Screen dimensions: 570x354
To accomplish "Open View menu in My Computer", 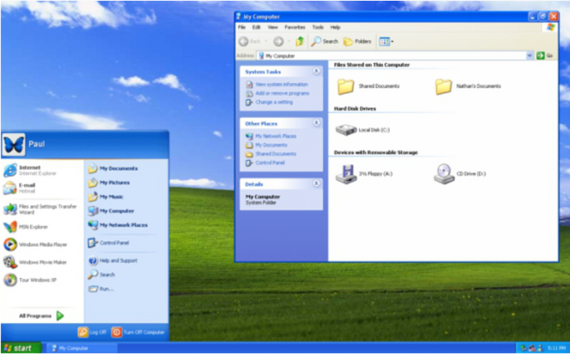I will (272, 27).
